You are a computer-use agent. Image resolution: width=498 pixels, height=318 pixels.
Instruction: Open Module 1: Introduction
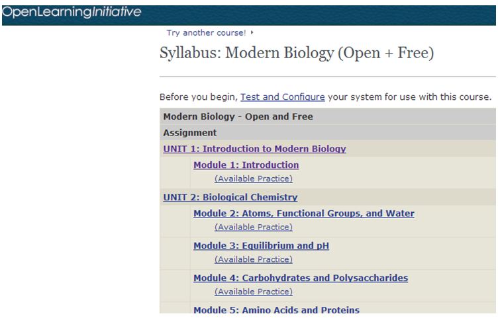(246, 165)
